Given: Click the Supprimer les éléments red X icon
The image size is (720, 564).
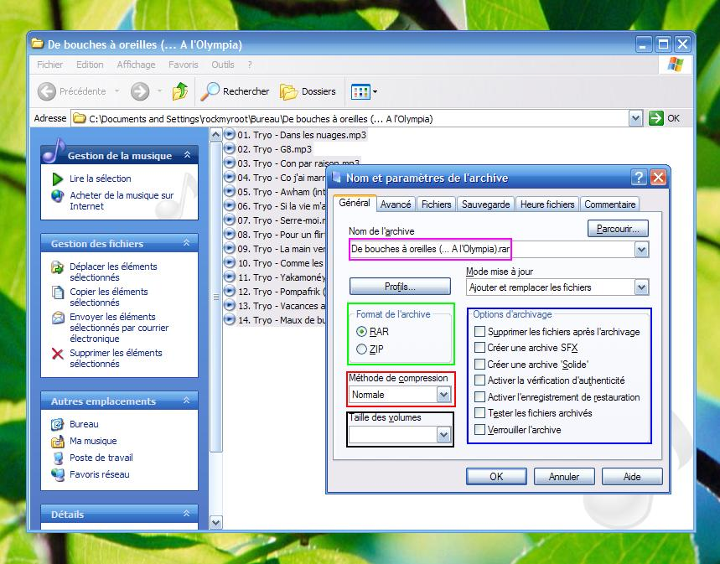Looking at the screenshot, I should tap(58, 354).
